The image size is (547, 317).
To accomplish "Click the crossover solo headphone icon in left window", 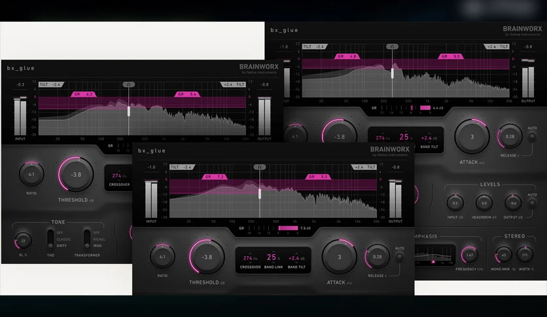I will [128, 84].
